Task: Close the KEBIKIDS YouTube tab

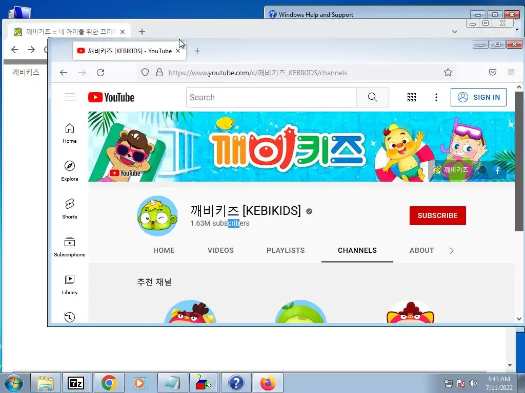Action: coord(178,51)
